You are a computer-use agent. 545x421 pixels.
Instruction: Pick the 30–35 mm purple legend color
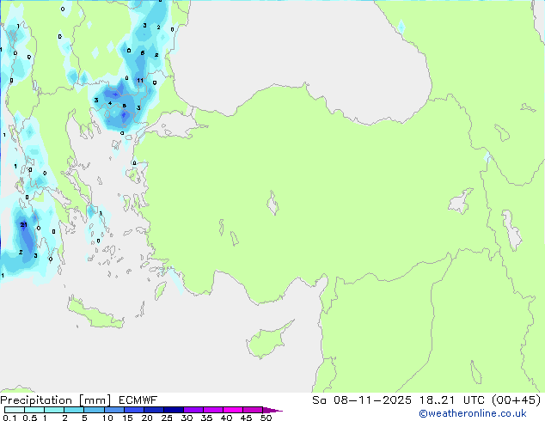[193, 410]
